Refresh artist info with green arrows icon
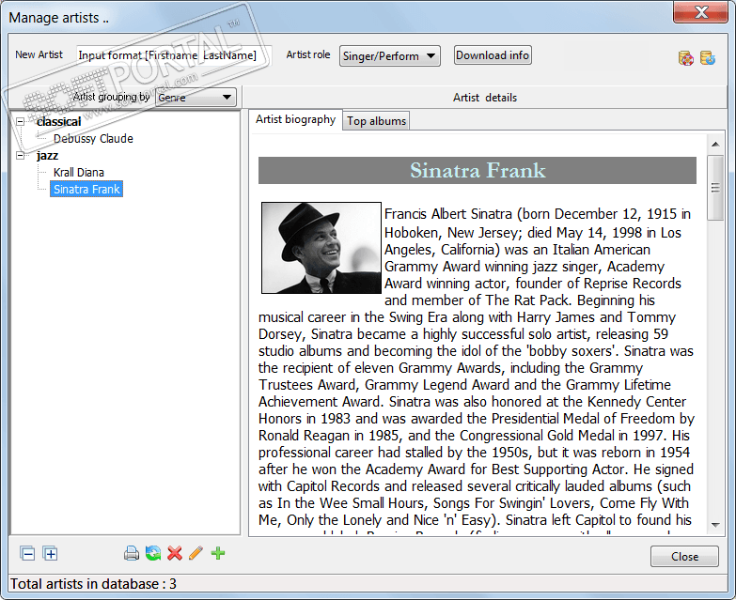Viewport: 736px width, 600px height. [153, 554]
